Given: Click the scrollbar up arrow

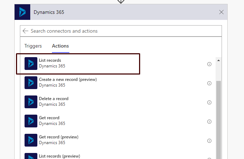Looking at the screenshot, I should tap(218, 61).
